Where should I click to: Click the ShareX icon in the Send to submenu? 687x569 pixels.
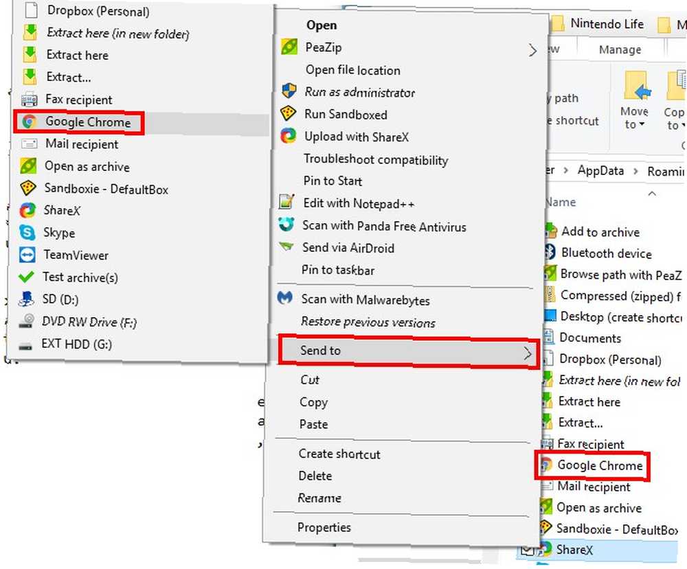27,211
